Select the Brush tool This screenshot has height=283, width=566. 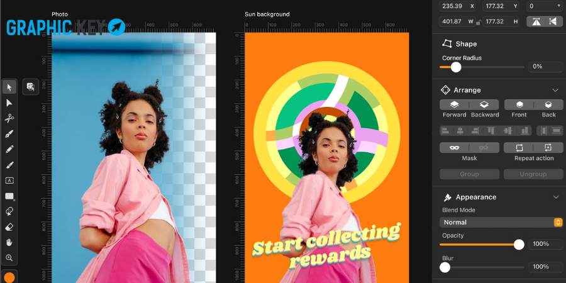coord(9,165)
